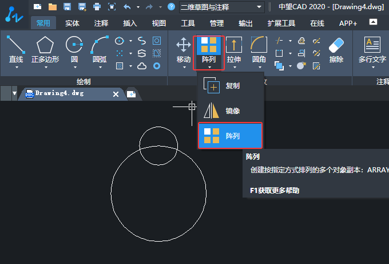This screenshot has width=389, height=264.
Task: Select the 擦除 erase tool
Action: [x=336, y=50]
